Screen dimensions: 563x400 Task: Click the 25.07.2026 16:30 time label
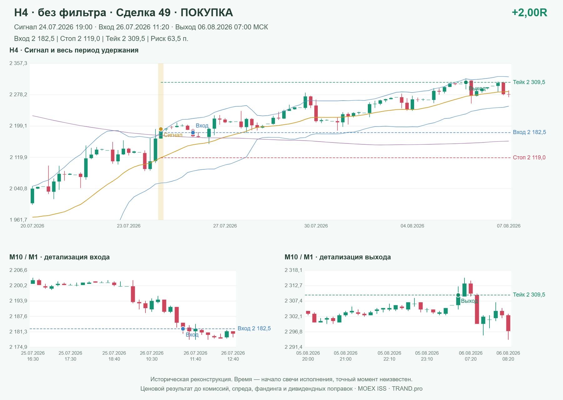click(x=33, y=356)
